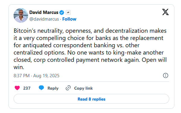Click the blue reply bubble icon
Viewport: 181px width, 113px height.
tap(41, 88)
